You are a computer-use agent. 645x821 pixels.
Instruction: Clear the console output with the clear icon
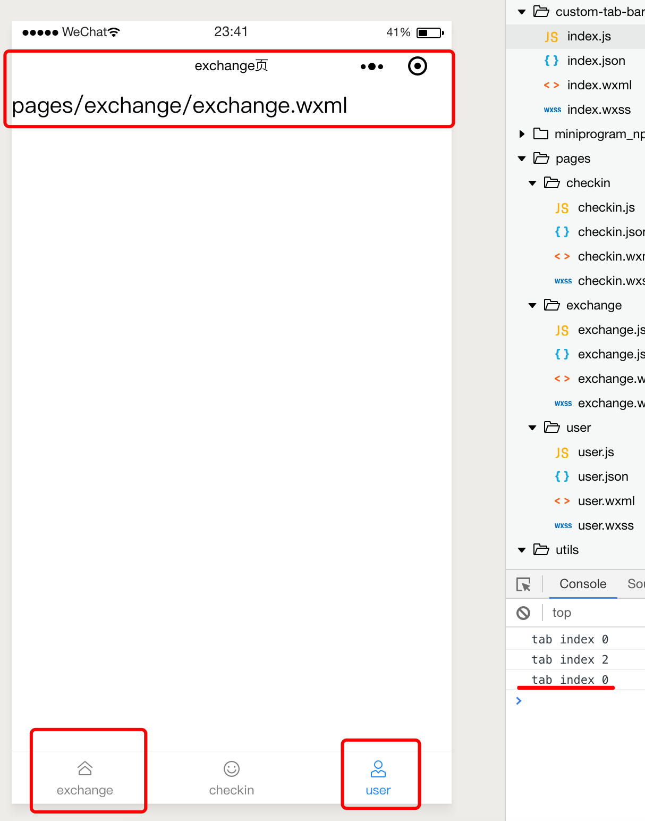(523, 613)
